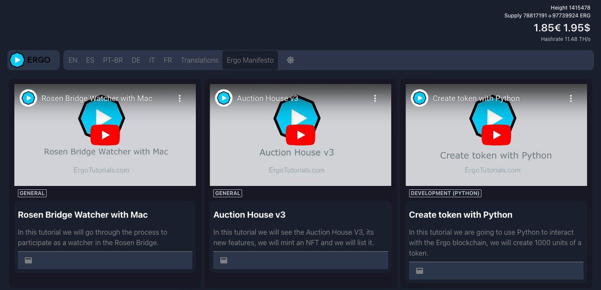Screen dimensions: 601x290
Task: Open the options menu on Create token with Python card
Action: [570, 98]
